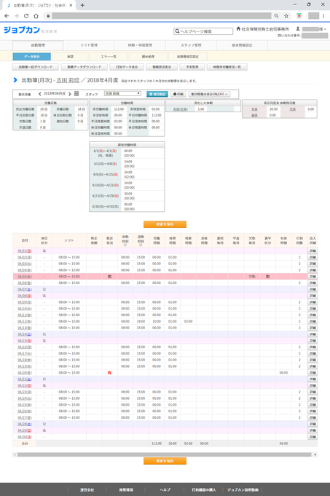
Task: Open the 基本情報設定 tab
Action: click(242, 45)
